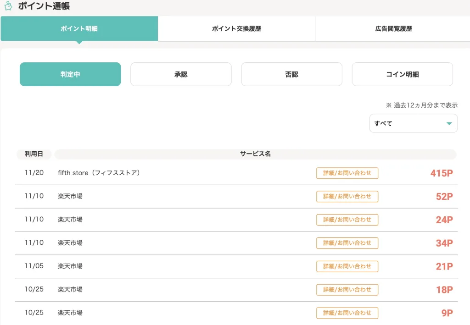Expand the すべて filter dropdown
Image resolution: width=470 pixels, height=325 pixels.
(413, 123)
